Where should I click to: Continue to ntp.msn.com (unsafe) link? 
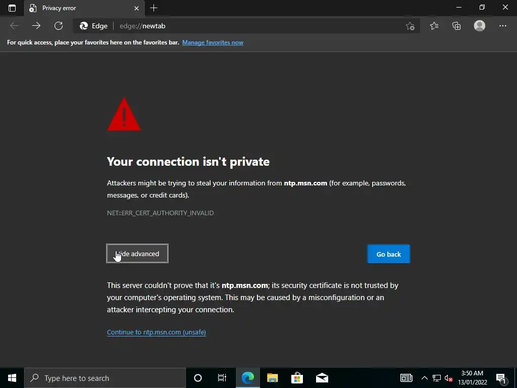(x=157, y=332)
